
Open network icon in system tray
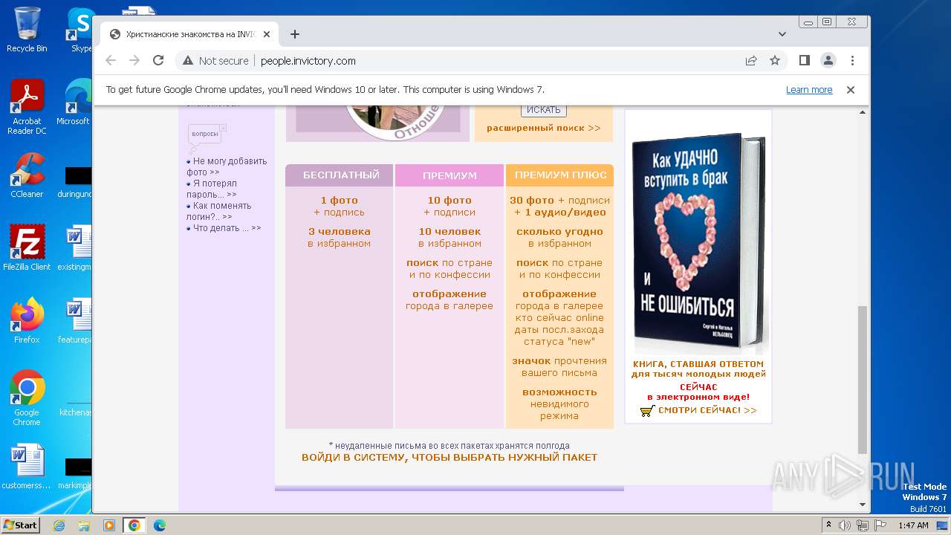pos(863,525)
